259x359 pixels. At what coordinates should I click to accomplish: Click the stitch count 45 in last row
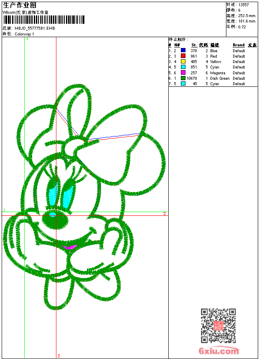pos(195,84)
